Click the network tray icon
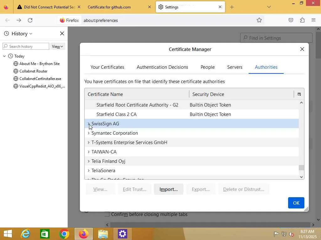This screenshot has width=321, height=240. (x=284, y=234)
